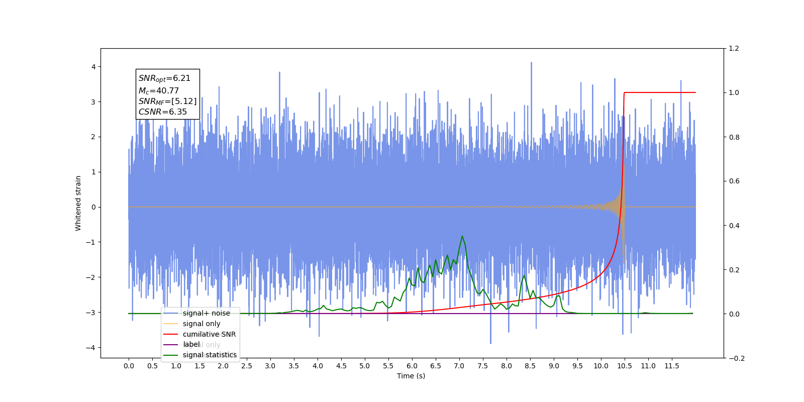
Task: Click the red curve plateau after 10.5 seconds
Action: (660, 92)
